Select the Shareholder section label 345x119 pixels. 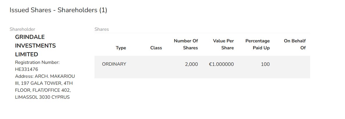[22, 29]
